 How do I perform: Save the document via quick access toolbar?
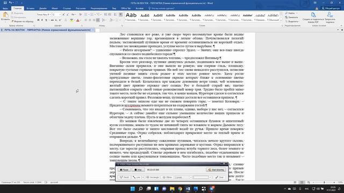pos(5,3)
